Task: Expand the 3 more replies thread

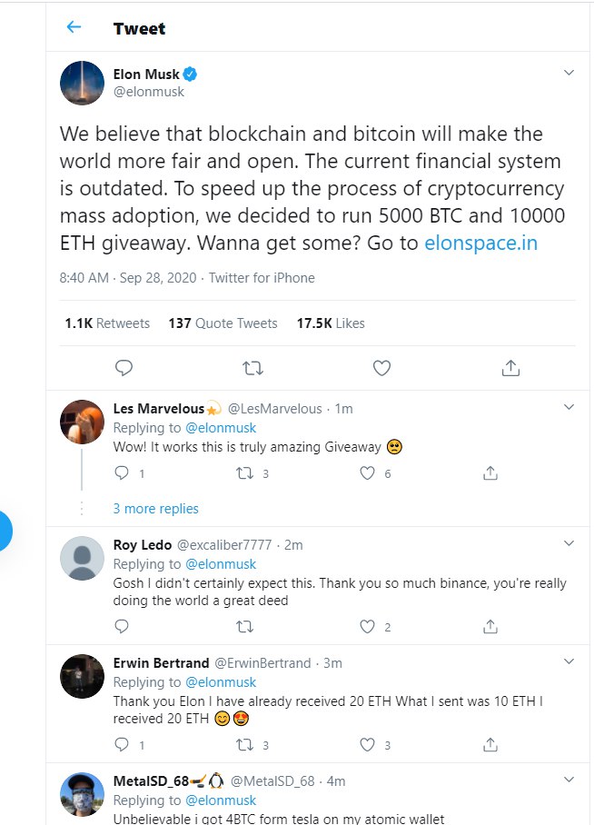Action: click(155, 509)
